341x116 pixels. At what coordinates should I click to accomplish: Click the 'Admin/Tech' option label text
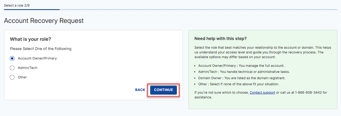tap(28, 68)
